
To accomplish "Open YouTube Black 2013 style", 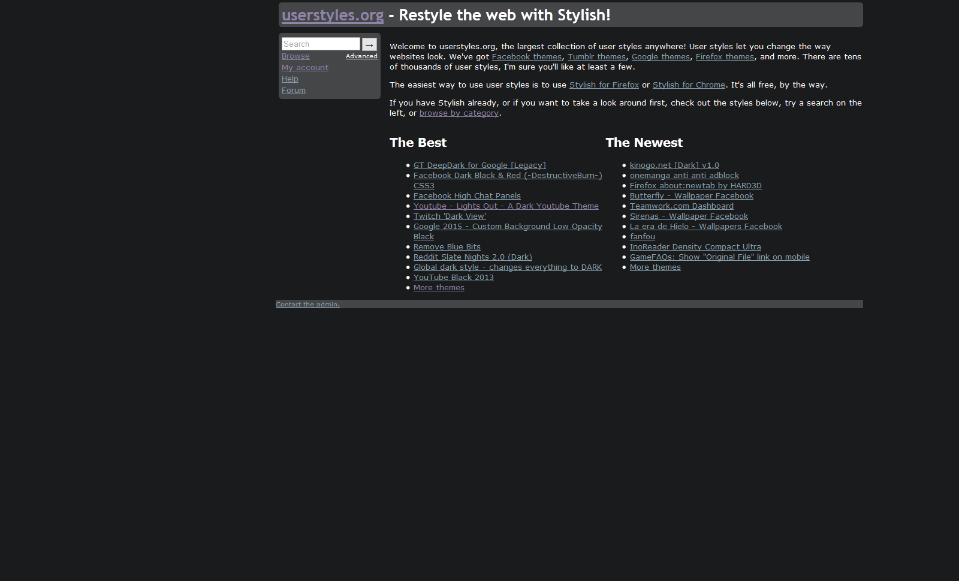I will click(454, 278).
